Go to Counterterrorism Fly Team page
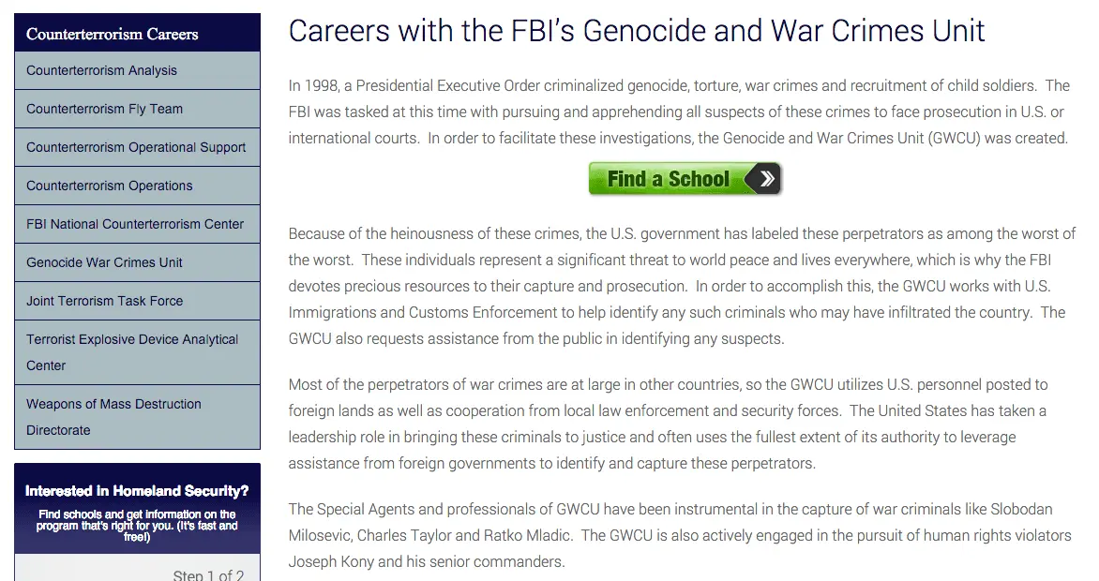The image size is (1099, 581). 104,109
